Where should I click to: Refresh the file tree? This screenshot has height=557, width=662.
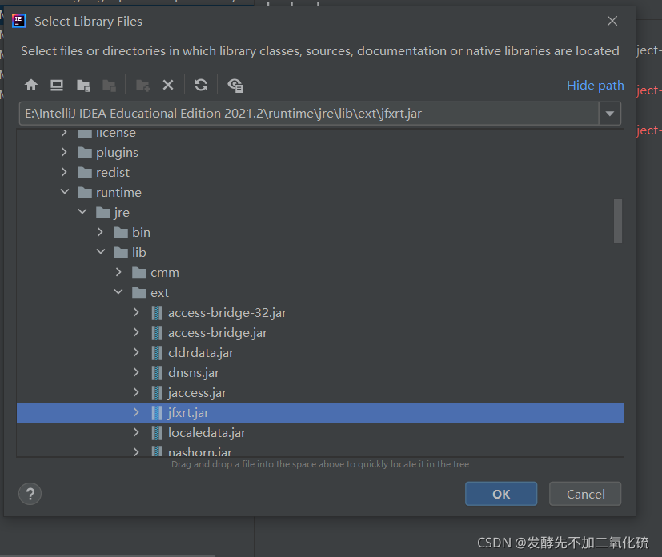201,86
